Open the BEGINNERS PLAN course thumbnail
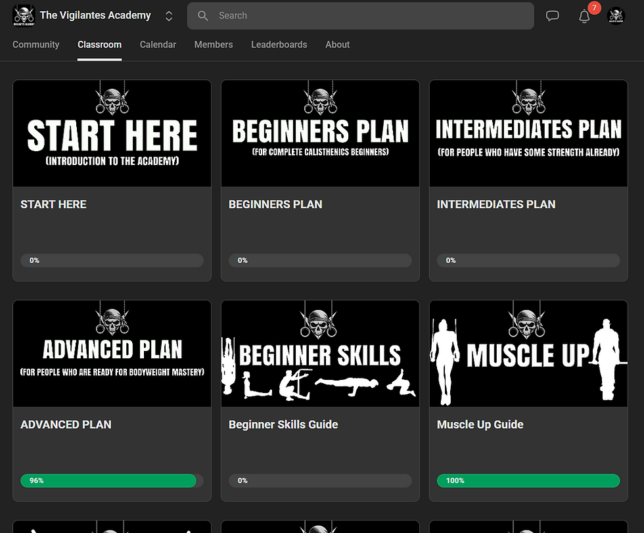The image size is (644, 533). click(x=321, y=133)
